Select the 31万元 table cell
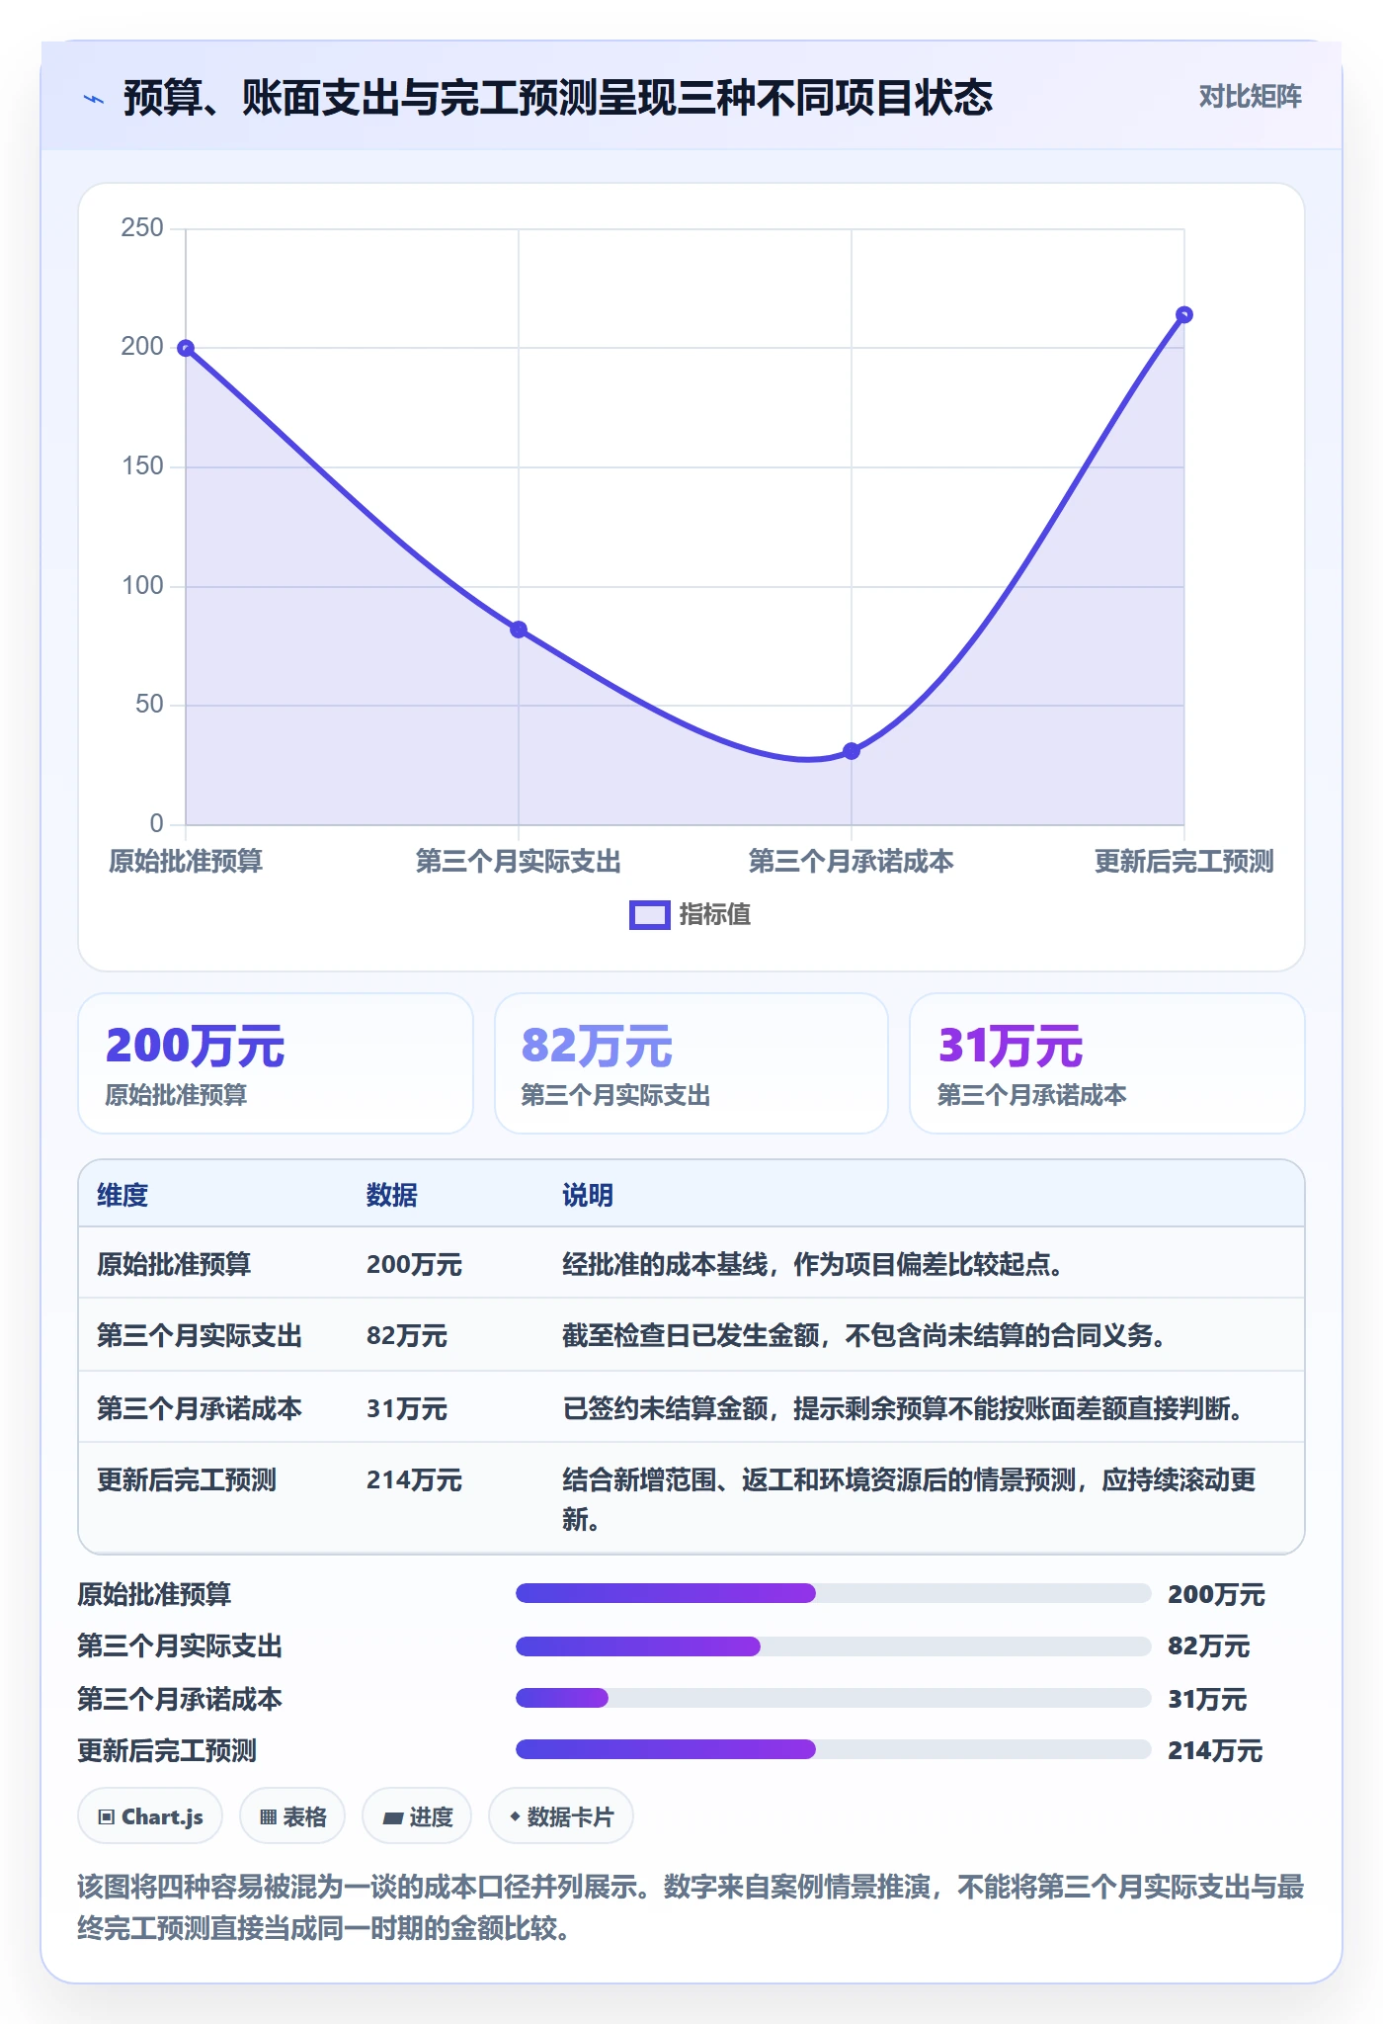Image resolution: width=1383 pixels, height=2024 pixels. 407,1408
